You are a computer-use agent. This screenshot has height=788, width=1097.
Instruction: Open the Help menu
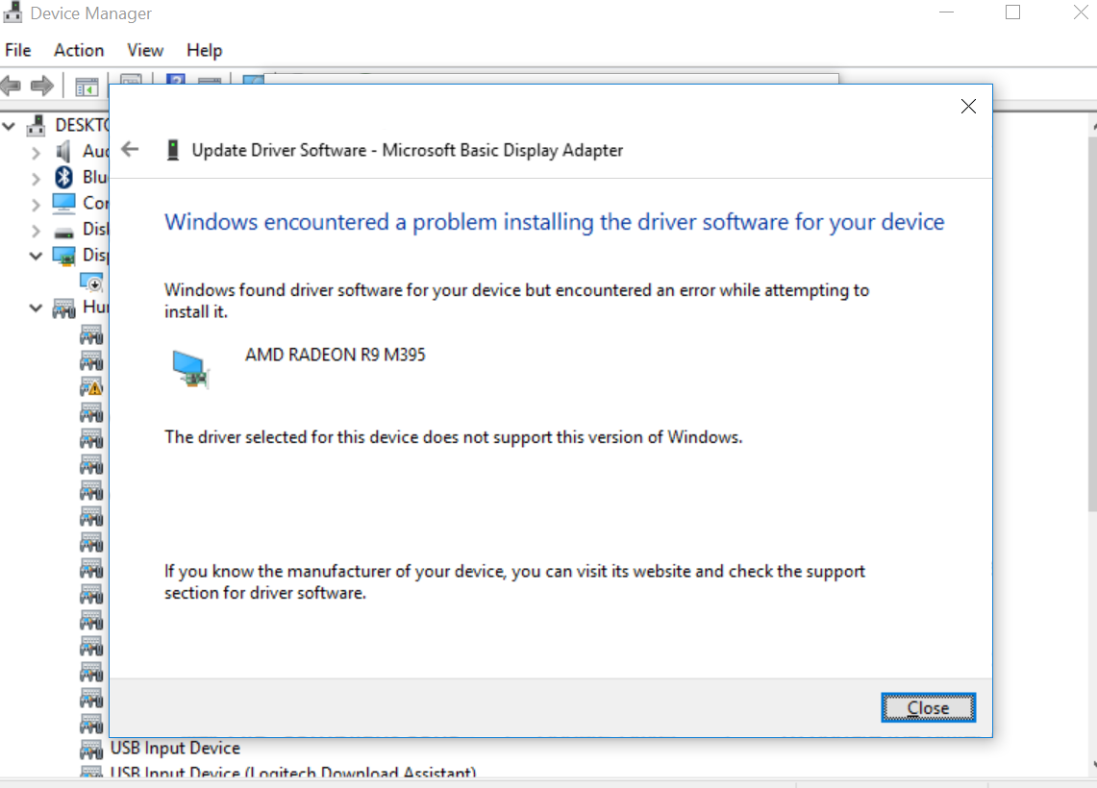[x=204, y=50]
